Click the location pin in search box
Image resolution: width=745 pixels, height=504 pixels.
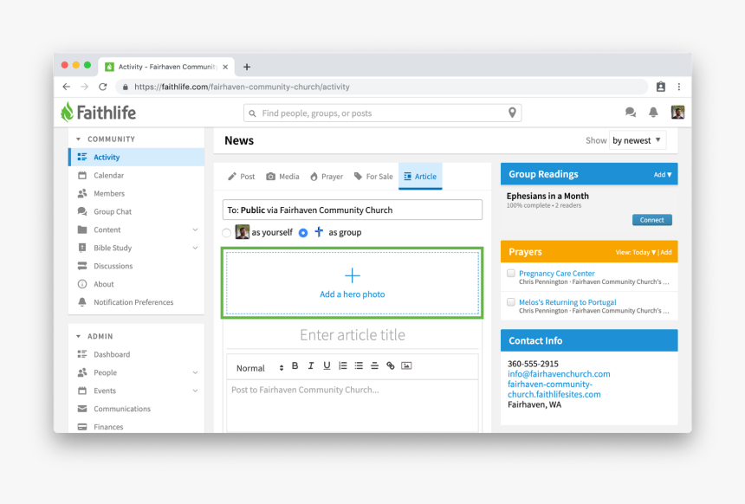pos(512,113)
